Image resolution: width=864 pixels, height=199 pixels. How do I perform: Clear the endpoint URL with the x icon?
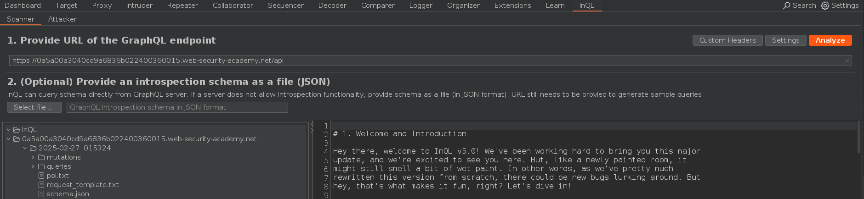pyautogui.click(x=847, y=61)
